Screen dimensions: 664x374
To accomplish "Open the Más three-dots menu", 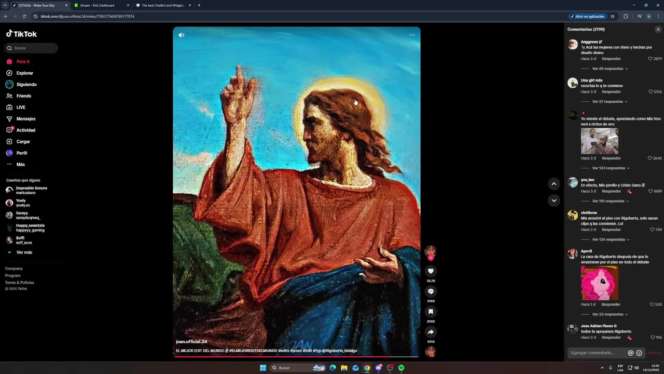I will (x=16, y=165).
